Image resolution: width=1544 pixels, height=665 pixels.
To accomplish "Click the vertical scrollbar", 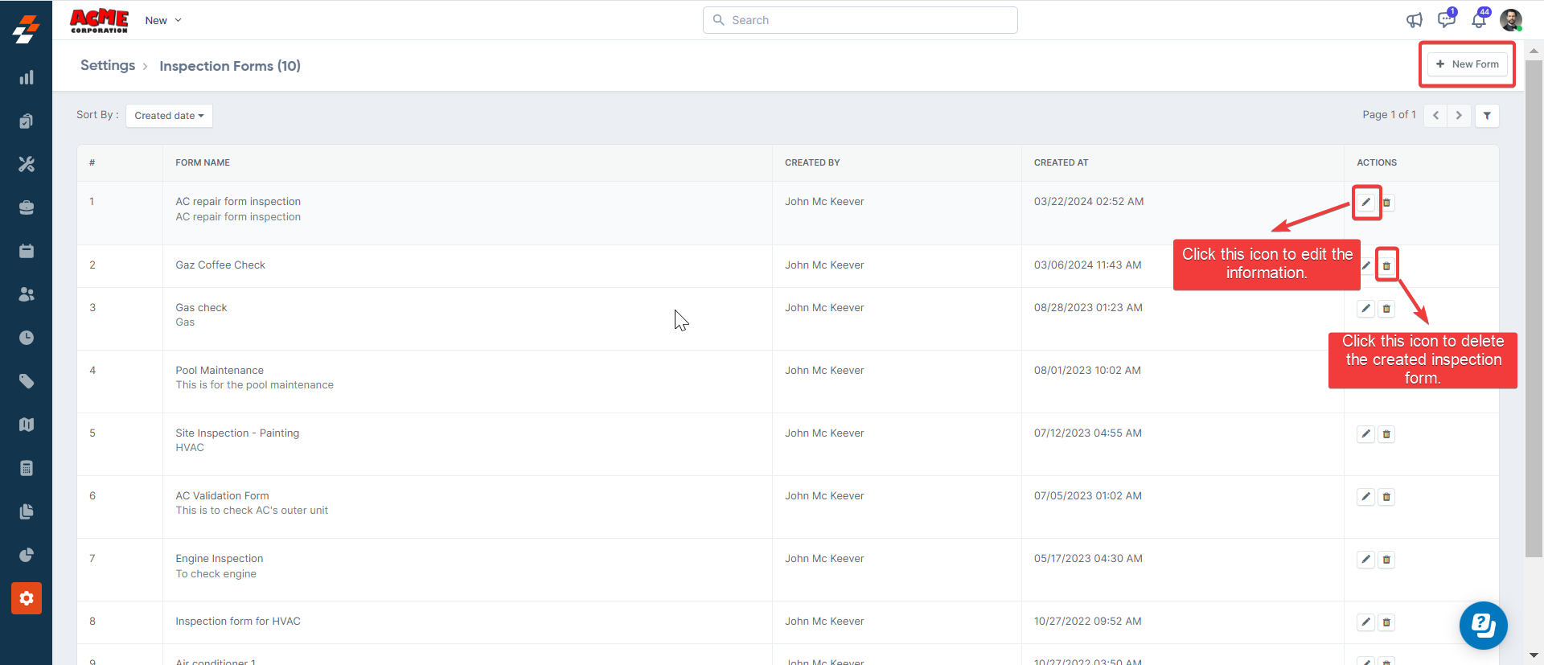I will click(1534, 306).
